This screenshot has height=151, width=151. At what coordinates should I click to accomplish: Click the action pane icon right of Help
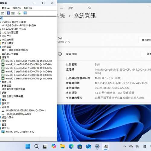(x=13, y=13)
